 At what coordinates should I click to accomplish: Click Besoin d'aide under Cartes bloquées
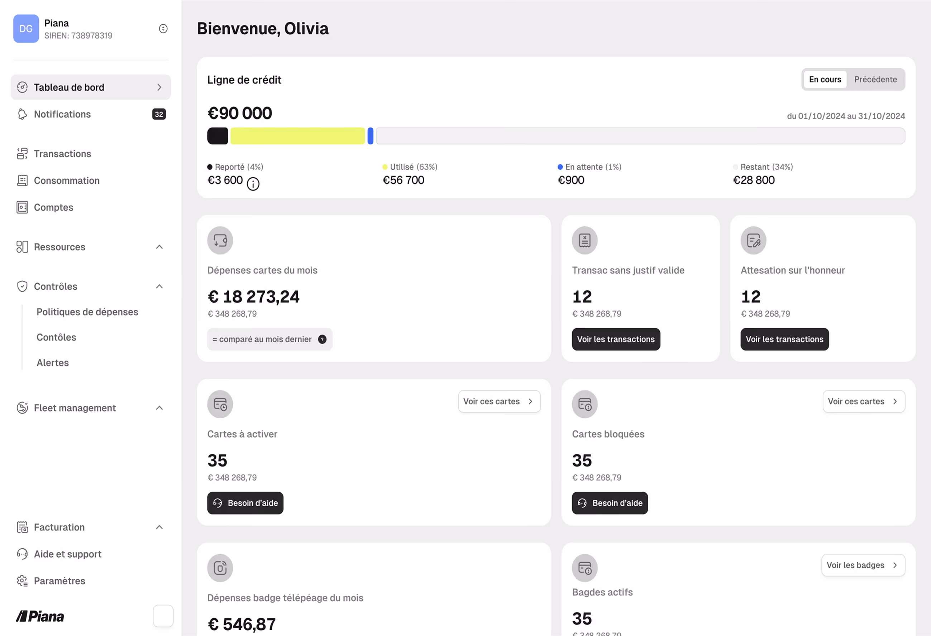point(610,503)
